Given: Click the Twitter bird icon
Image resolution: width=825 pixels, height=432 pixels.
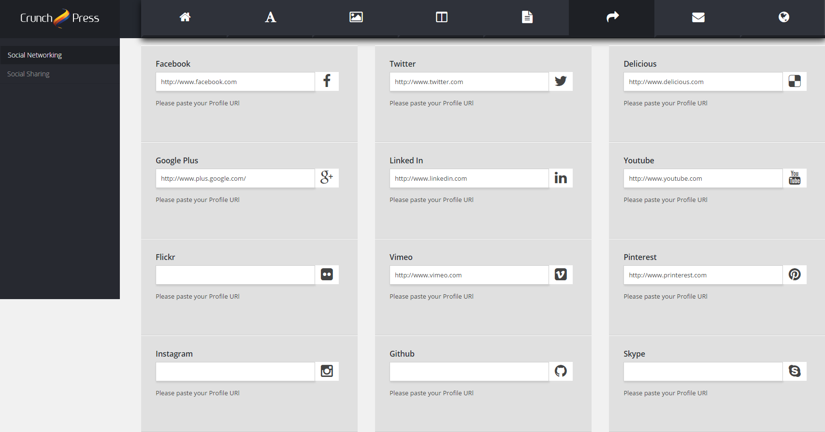Looking at the screenshot, I should pos(561,81).
